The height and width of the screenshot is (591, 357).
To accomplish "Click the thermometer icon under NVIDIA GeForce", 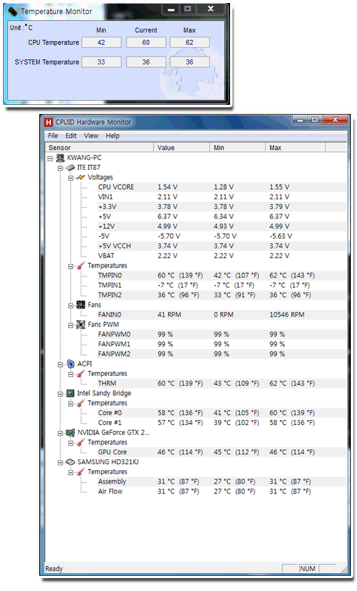I will (81, 442).
